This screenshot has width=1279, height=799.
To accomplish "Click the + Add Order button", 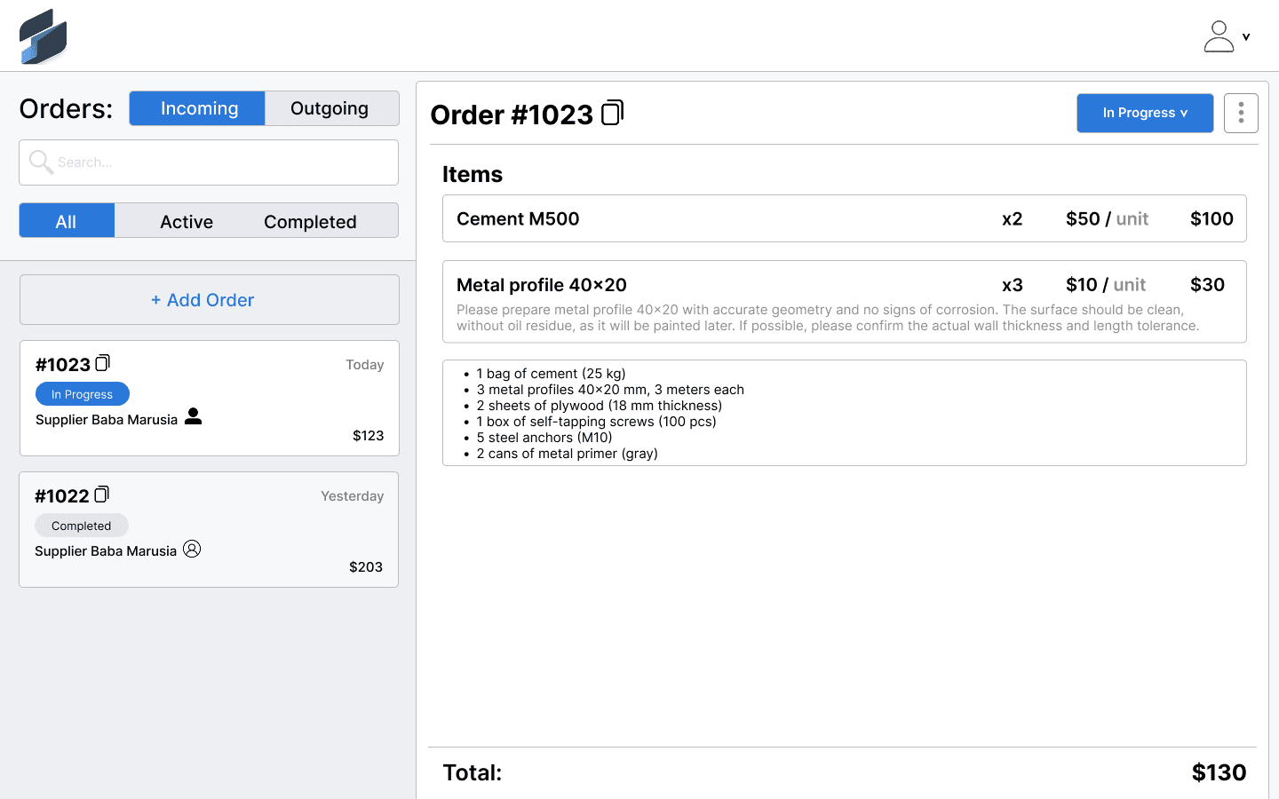I will [203, 299].
